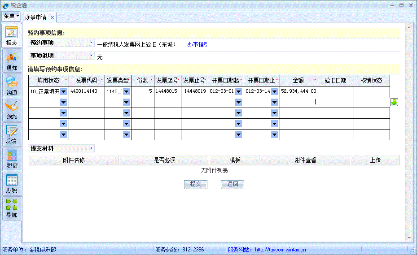Viewport: 417px width, 255px height.
Task: Select the 税窗 sidebar icon
Action: pos(11,159)
